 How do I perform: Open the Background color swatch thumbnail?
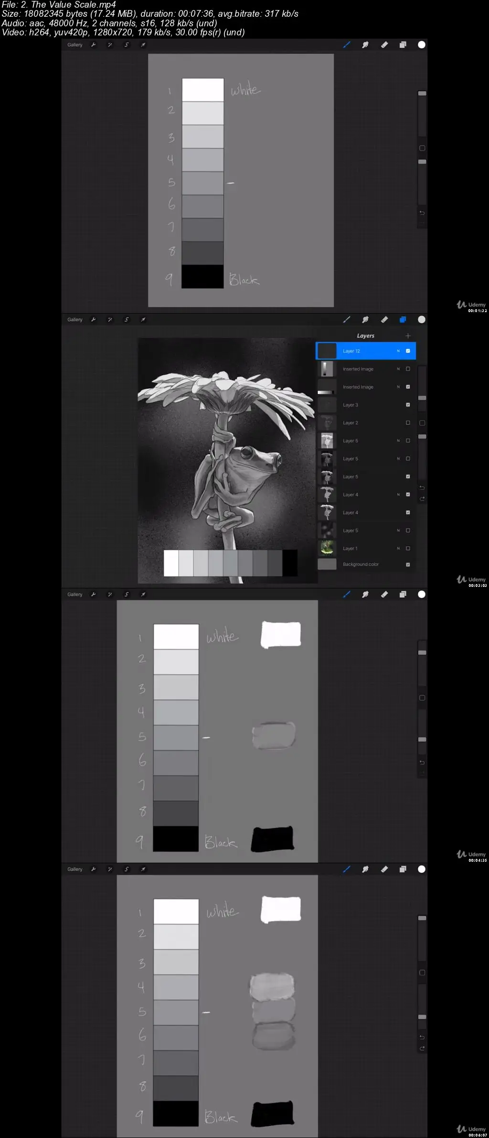point(327,564)
